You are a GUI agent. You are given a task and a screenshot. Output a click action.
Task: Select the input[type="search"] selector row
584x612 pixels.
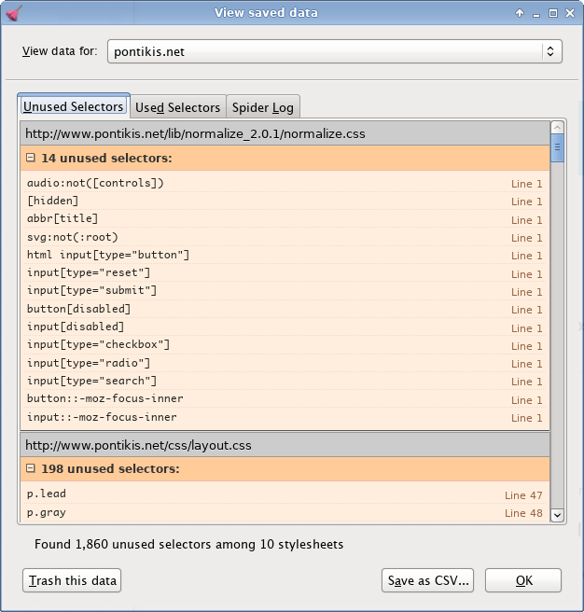coord(285,382)
